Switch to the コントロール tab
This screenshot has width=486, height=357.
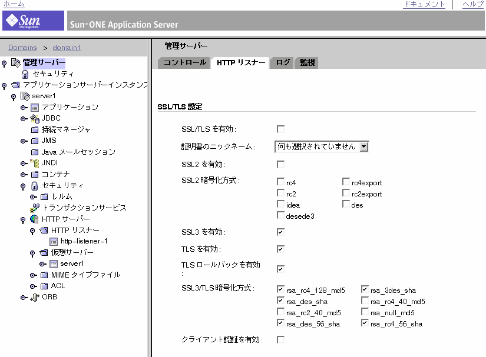pos(184,63)
